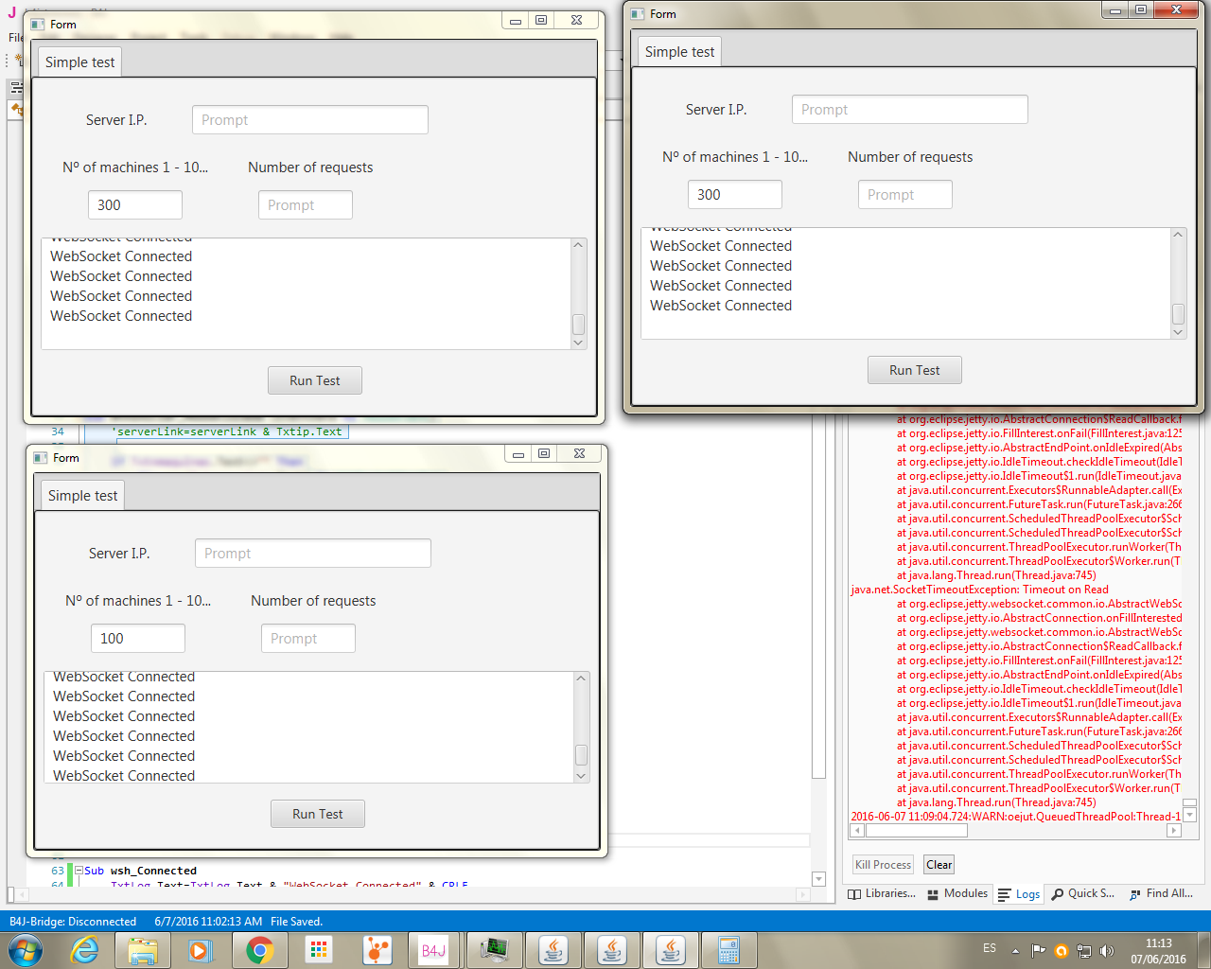Open Google Chrome from the taskbar
Image resolution: width=1211 pixels, height=969 pixels.
(260, 950)
